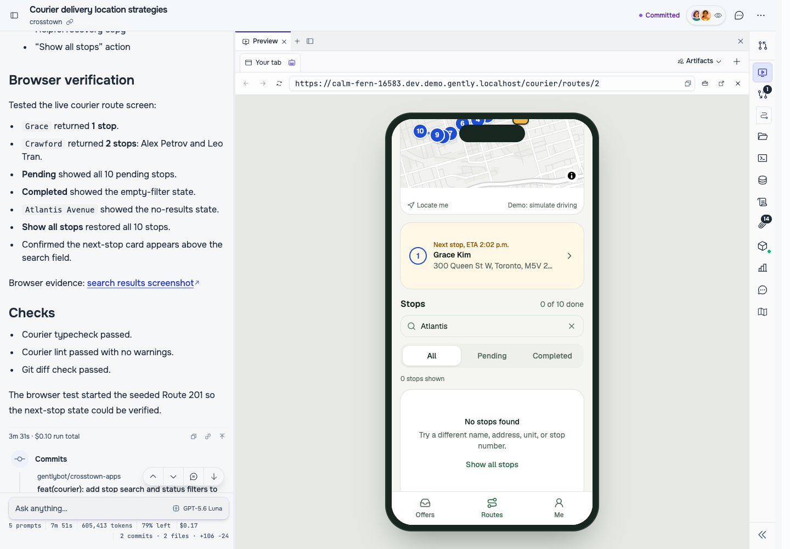Click the eye viewers icon beside avatars
The image size is (790, 549).
point(718,15)
